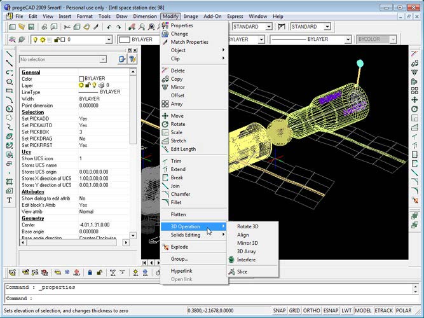Click the Slice icon in submenu

231,272
